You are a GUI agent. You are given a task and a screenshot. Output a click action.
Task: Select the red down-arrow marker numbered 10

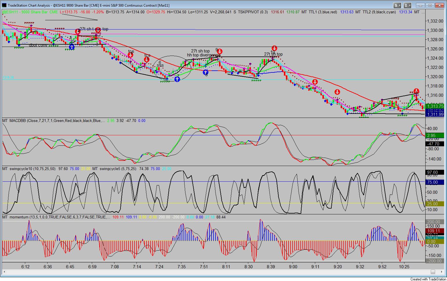[274, 48]
